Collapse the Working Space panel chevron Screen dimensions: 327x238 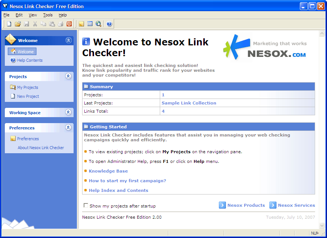(x=68, y=112)
